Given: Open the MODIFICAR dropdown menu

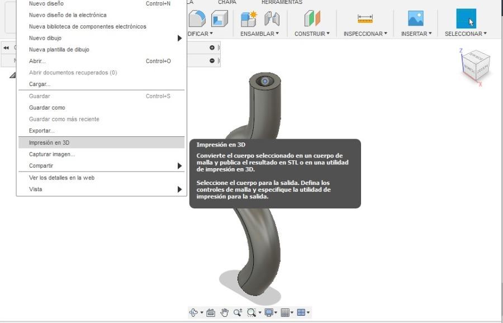Looking at the screenshot, I should coord(200,34).
